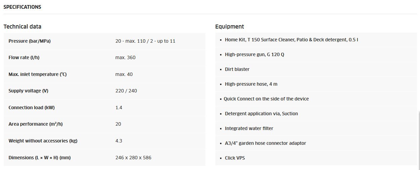Click the Quick Connect equipment item
The height and width of the screenshot is (170, 420).
coord(266,99)
